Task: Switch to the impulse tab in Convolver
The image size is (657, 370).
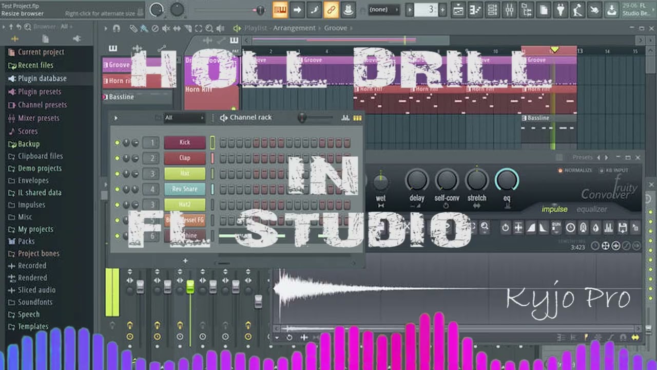Action: tap(554, 209)
